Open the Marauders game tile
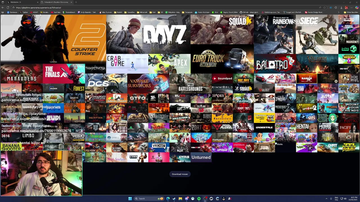The image size is (360, 202). (21, 74)
